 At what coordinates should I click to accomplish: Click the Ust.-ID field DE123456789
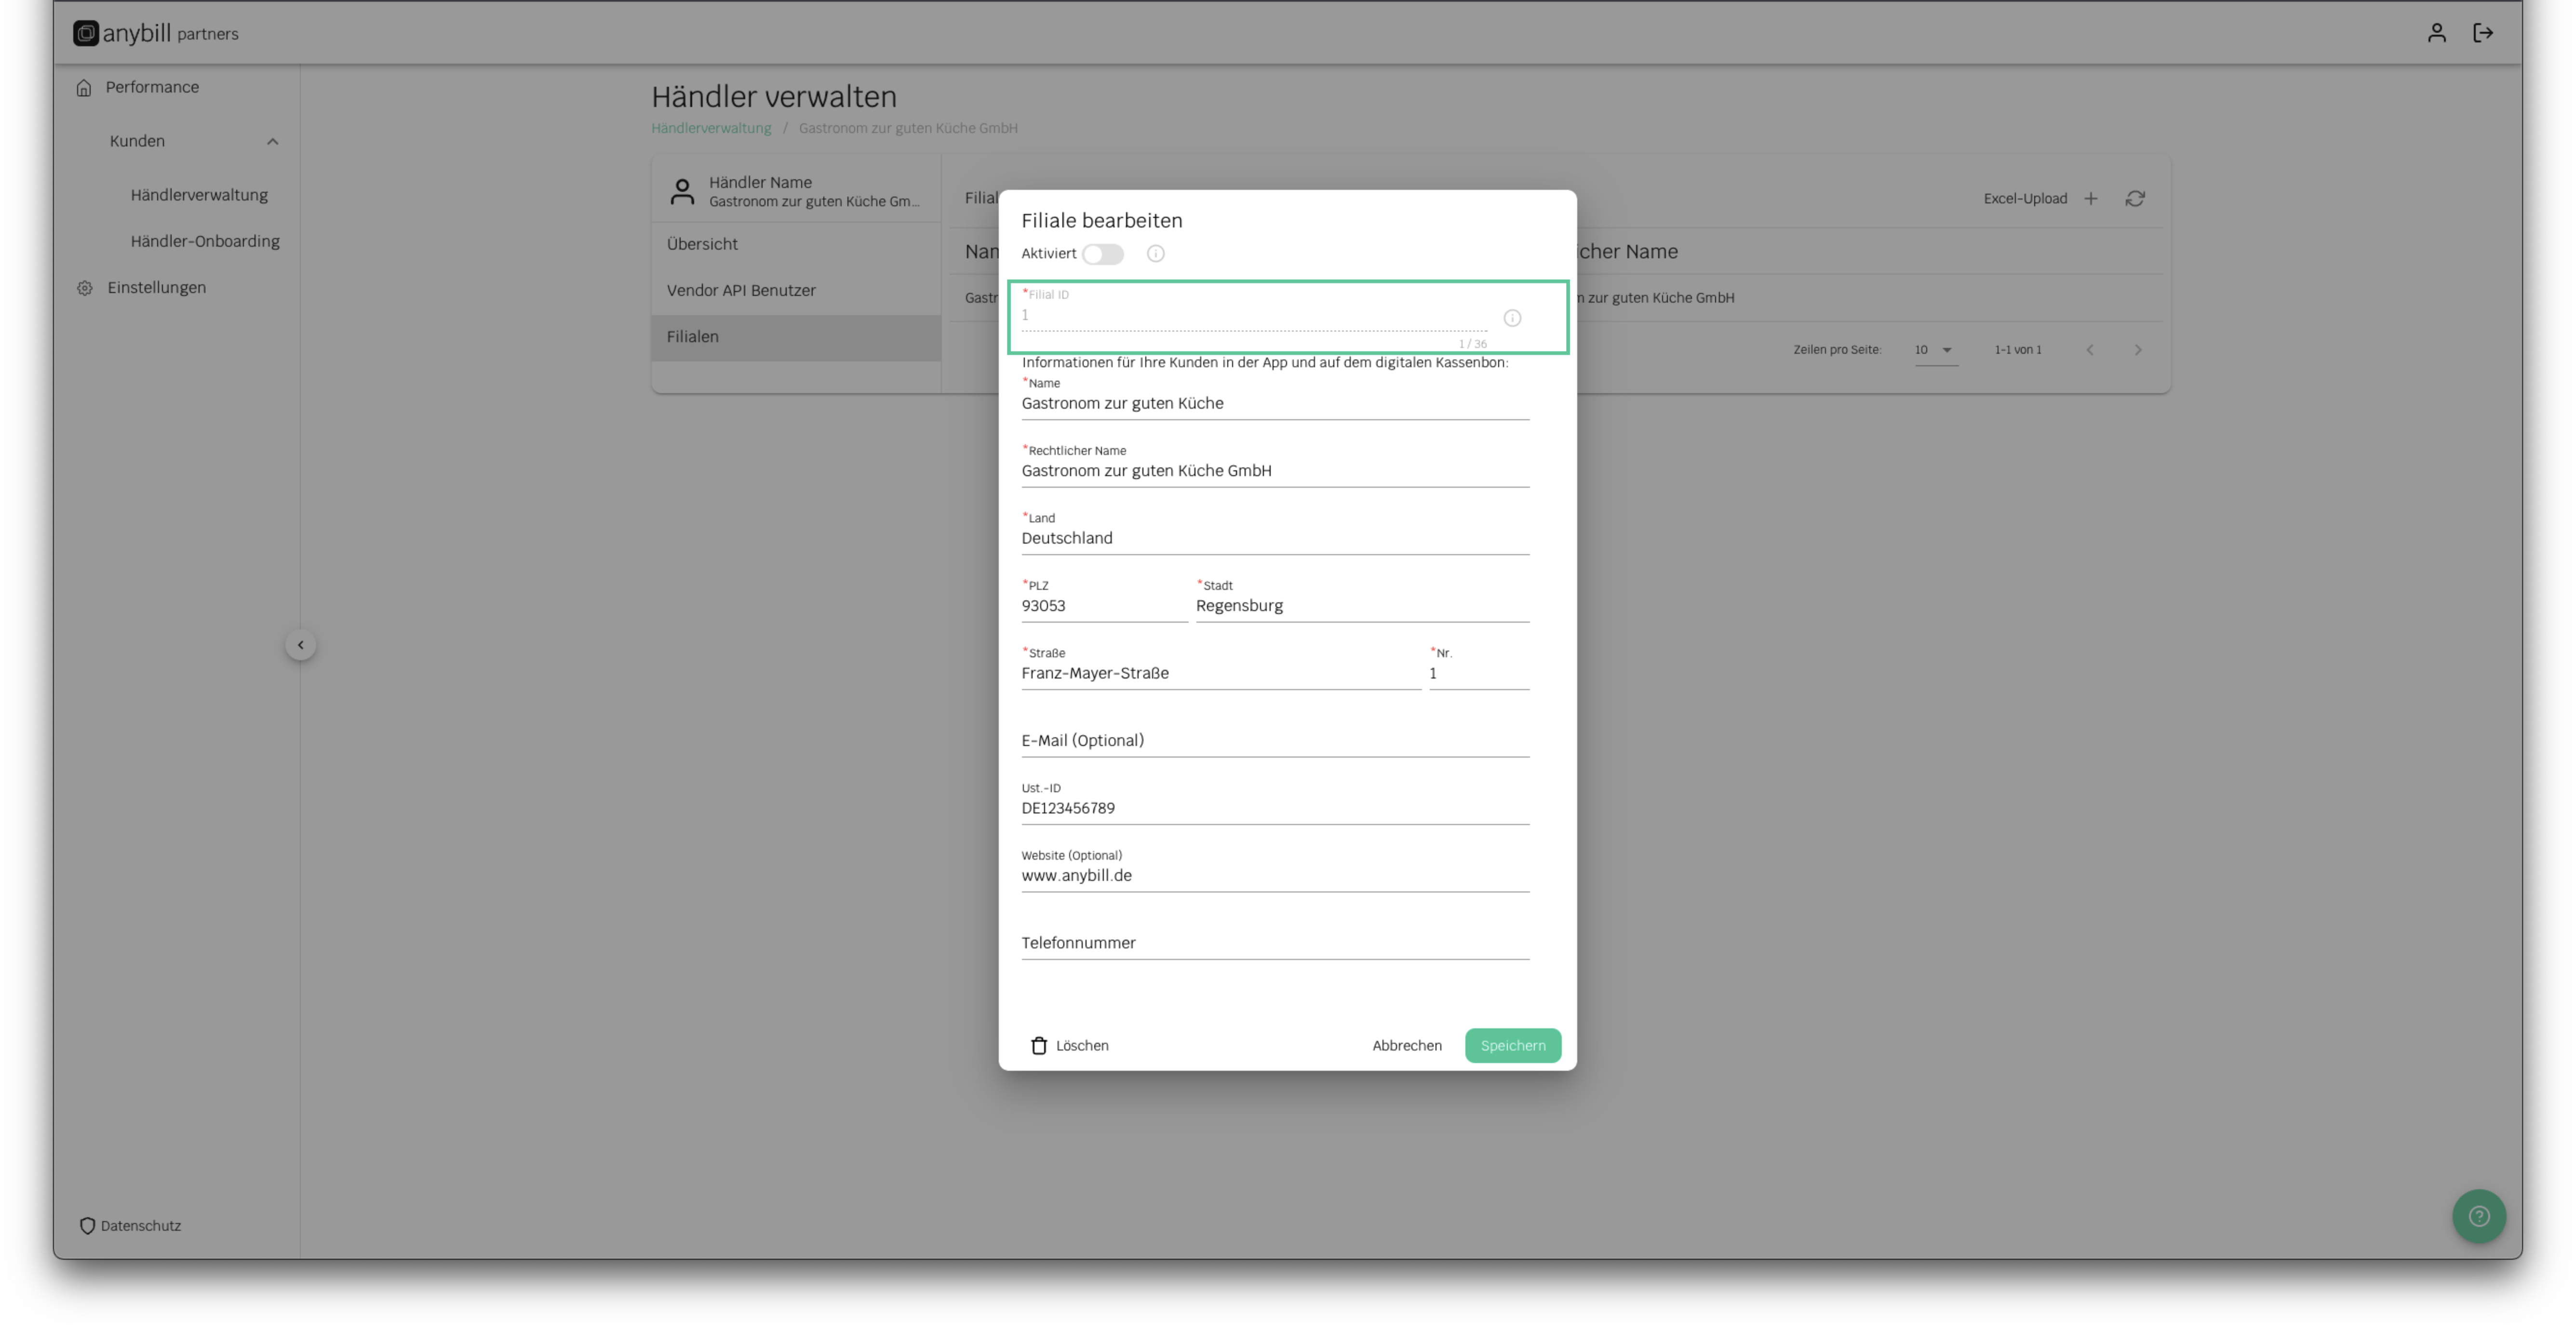coord(1275,808)
